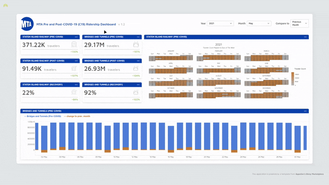The image size is (329, 185).
Task: Click the tunnel icon in Bridges Post-COVID card
Action: click(x=136, y=68)
